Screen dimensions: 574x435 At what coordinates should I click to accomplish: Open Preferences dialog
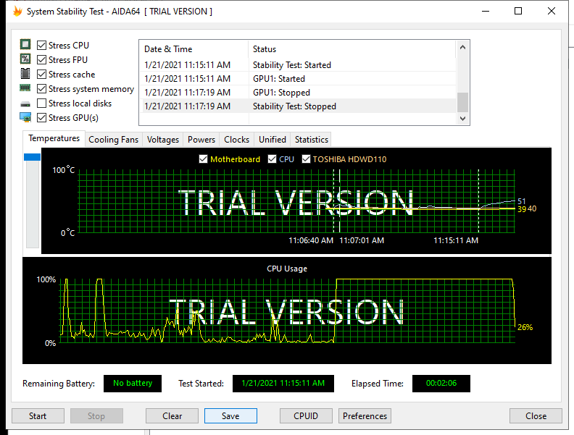point(365,416)
